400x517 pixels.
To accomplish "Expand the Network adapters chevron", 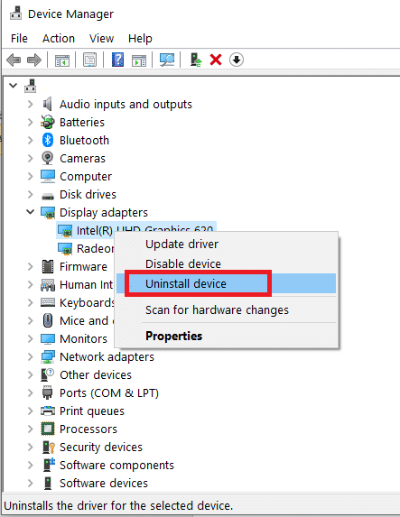I will [x=31, y=356].
